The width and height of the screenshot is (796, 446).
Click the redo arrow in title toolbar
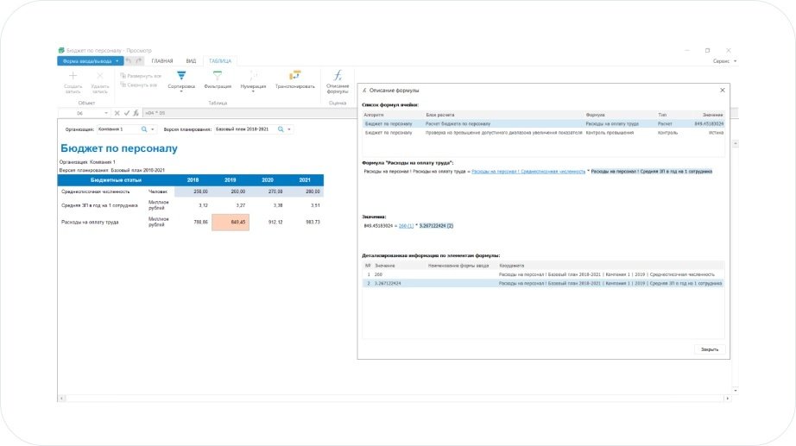click(139, 61)
